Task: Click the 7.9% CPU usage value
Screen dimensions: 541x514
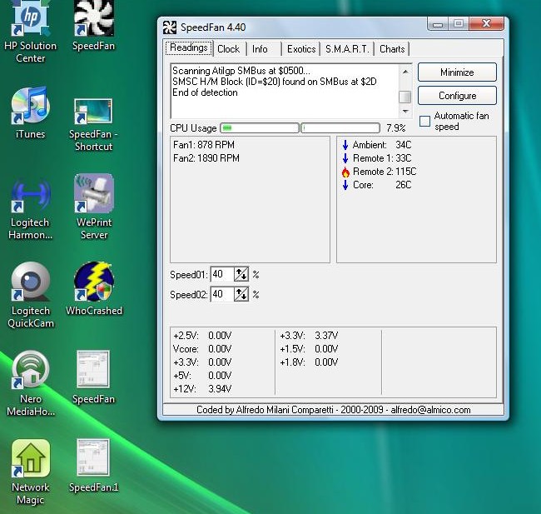Action: 395,128
